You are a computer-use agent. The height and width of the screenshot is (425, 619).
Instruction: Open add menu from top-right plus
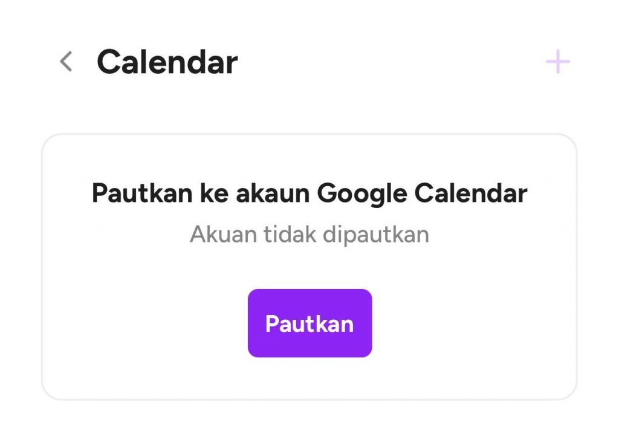[x=558, y=62]
